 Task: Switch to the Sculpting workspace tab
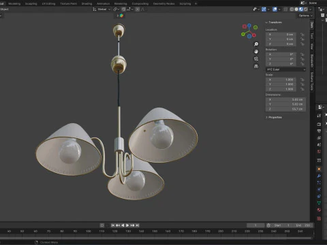click(x=31, y=3)
